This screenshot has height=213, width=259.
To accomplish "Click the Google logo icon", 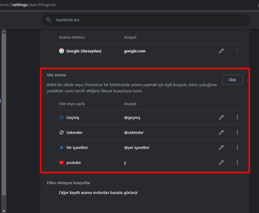I will click(62, 51).
